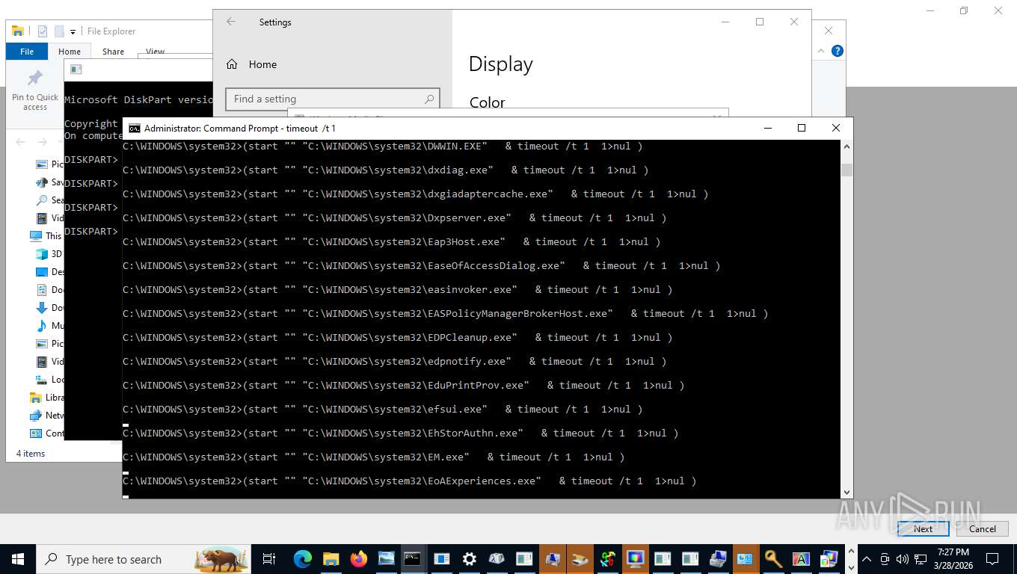The image size is (1017, 574).
Task: Click the Music folder icon in navigation pane
Action: click(x=42, y=326)
